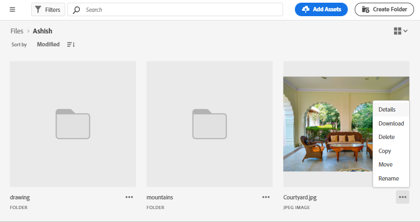The width and height of the screenshot is (420, 222).
Task: Open the hamburger navigation menu
Action: [x=12, y=10]
